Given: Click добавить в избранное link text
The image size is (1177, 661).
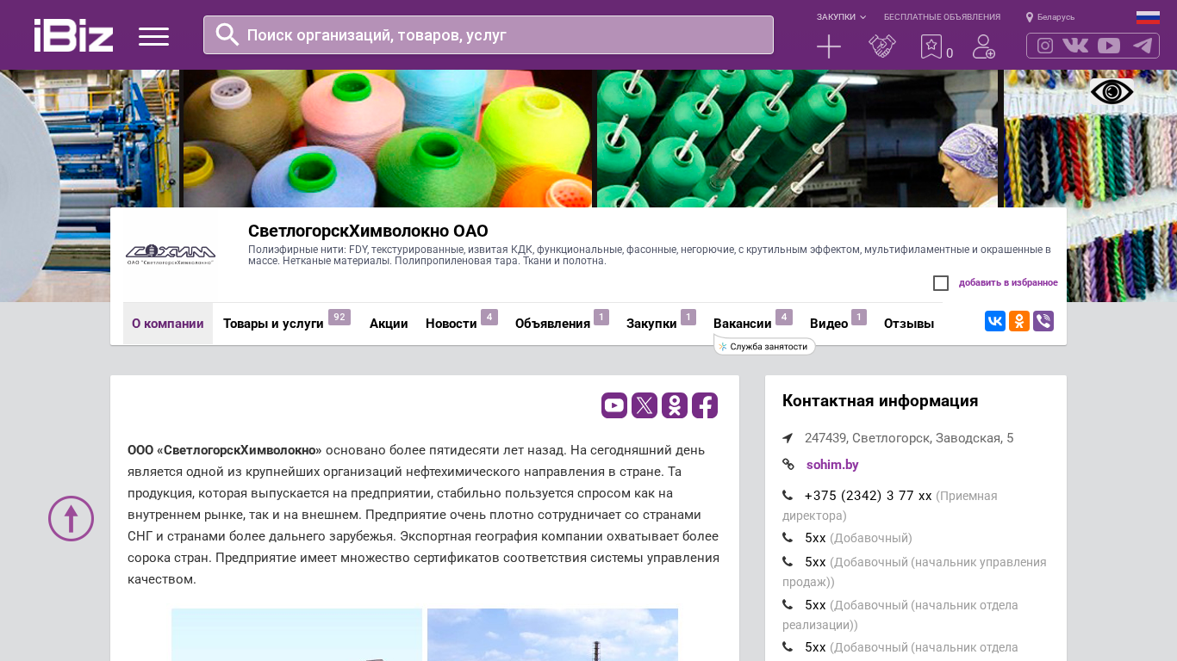Looking at the screenshot, I should [x=1008, y=283].
